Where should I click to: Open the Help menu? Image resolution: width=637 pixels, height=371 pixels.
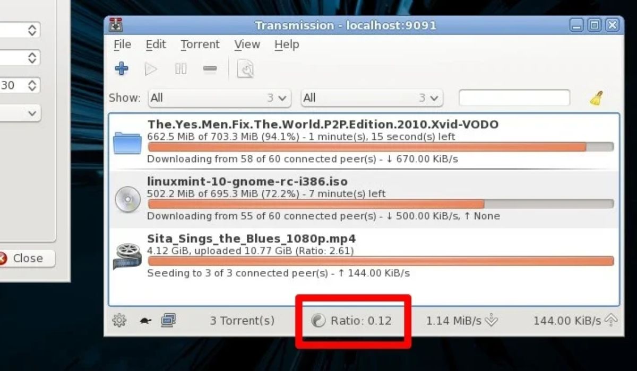287,45
